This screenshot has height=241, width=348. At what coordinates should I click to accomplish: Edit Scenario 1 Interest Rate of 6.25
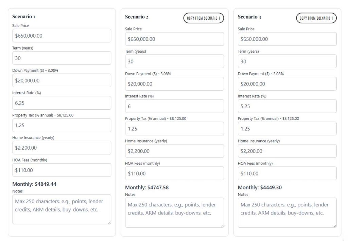click(x=62, y=103)
